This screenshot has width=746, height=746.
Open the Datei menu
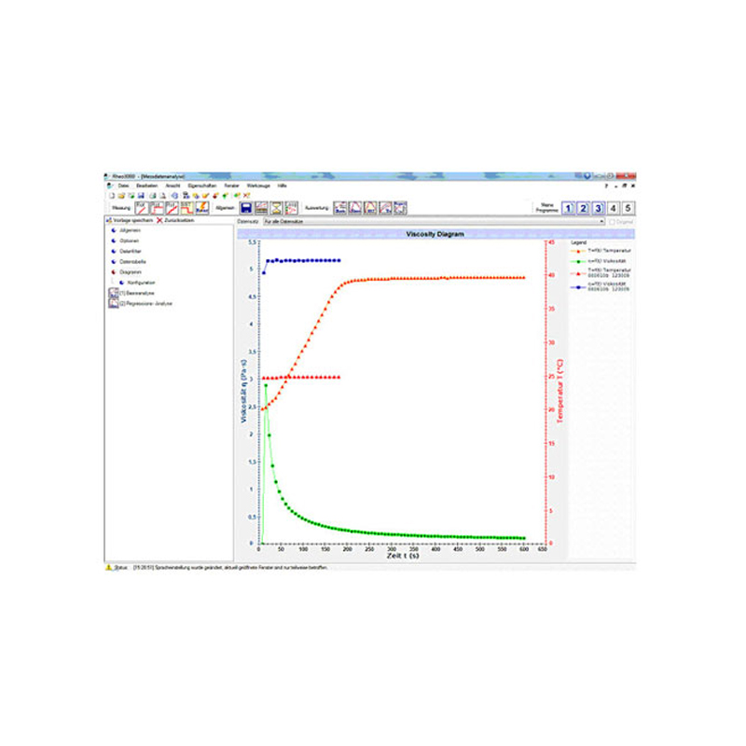122,186
